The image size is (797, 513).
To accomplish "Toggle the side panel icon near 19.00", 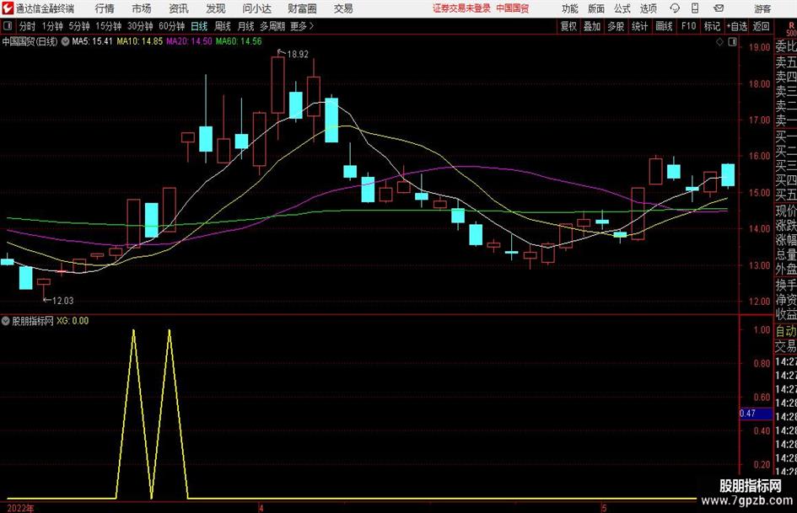I will point(732,42).
